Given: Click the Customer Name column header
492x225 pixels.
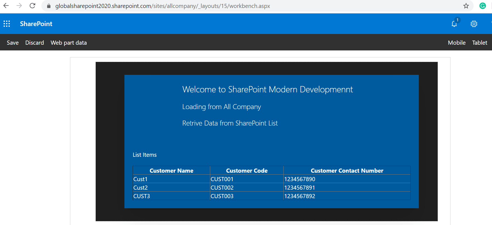Looking at the screenshot, I should point(172,170).
